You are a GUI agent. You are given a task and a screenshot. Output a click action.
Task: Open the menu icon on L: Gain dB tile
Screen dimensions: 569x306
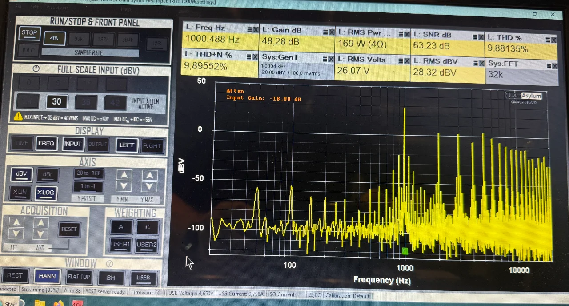coord(326,32)
